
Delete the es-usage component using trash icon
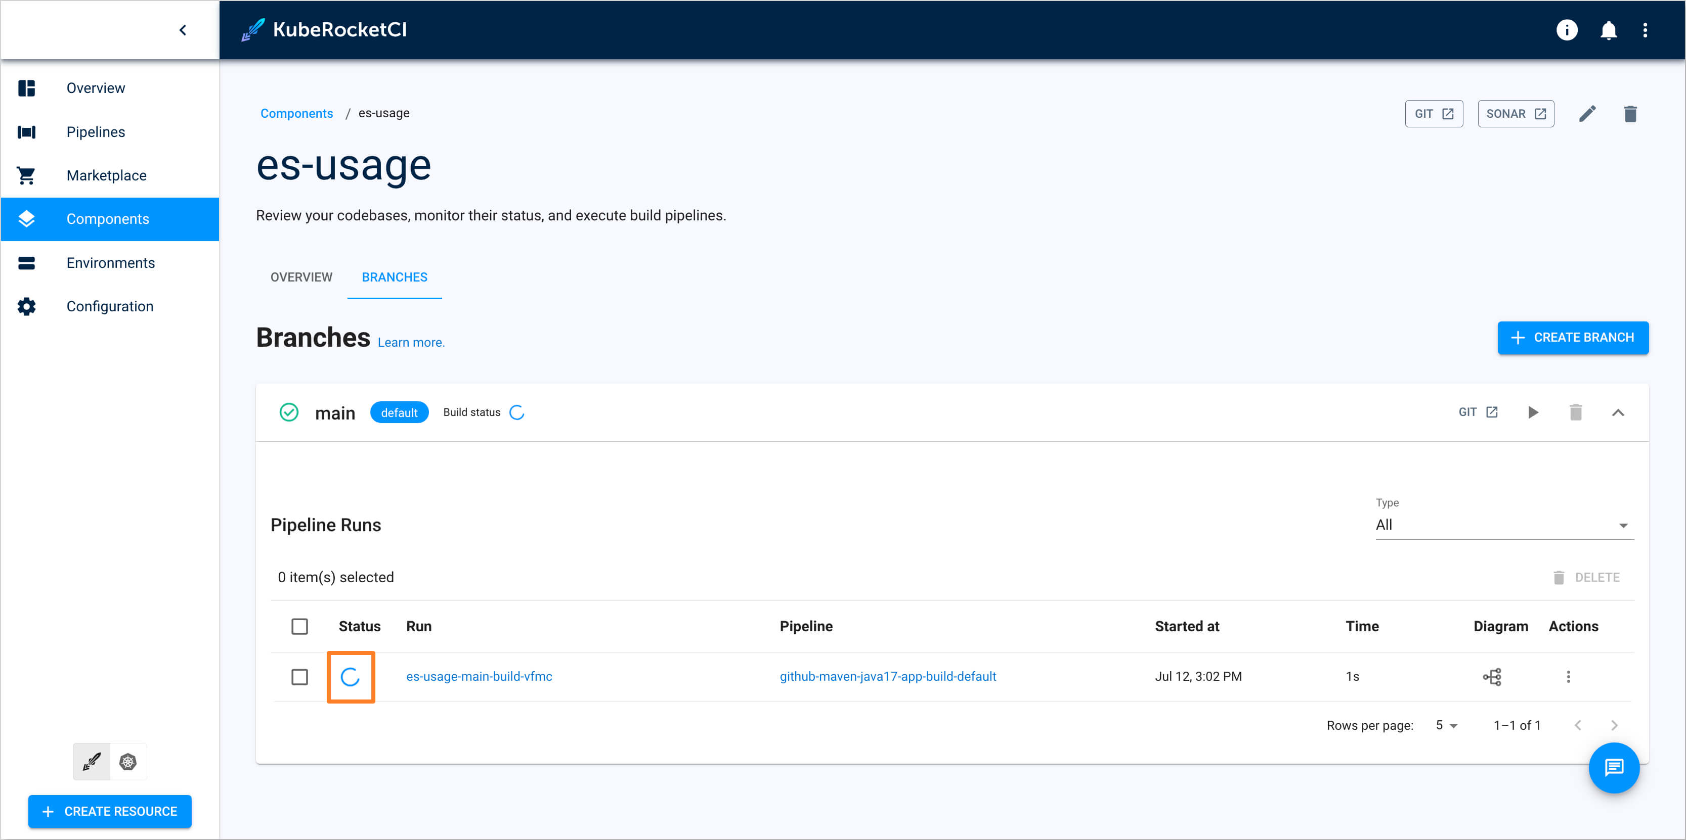click(x=1630, y=113)
